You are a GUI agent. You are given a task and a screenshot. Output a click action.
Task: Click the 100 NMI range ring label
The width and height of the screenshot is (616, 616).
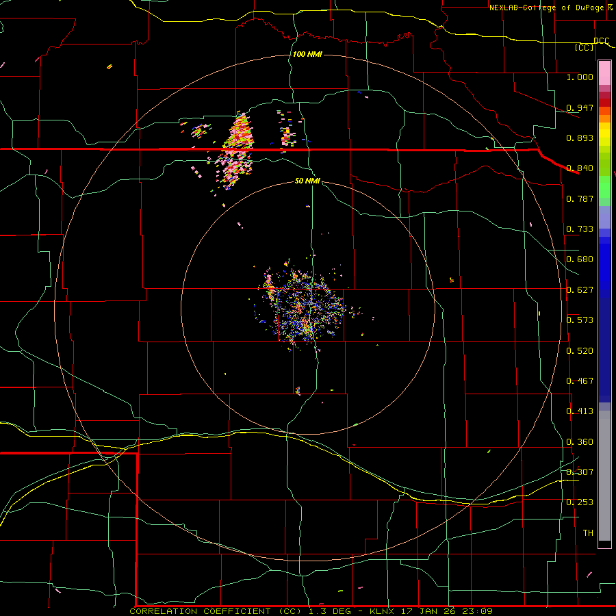point(307,54)
